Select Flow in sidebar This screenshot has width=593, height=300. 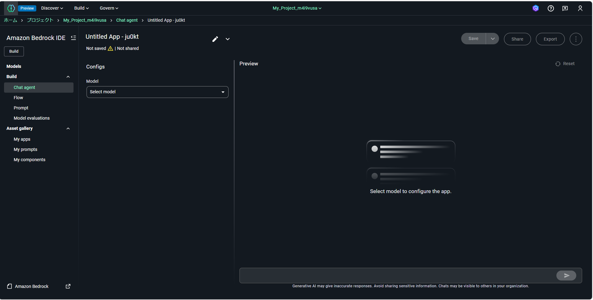(x=18, y=98)
